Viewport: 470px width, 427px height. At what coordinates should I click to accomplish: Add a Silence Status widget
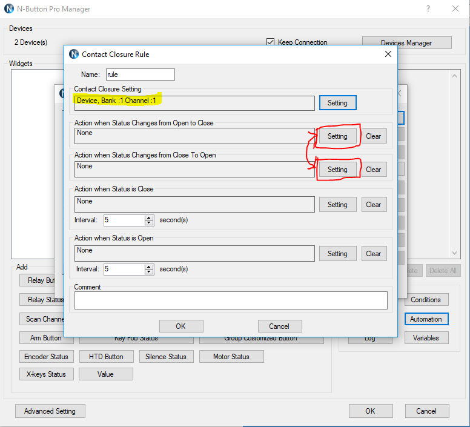[167, 357]
